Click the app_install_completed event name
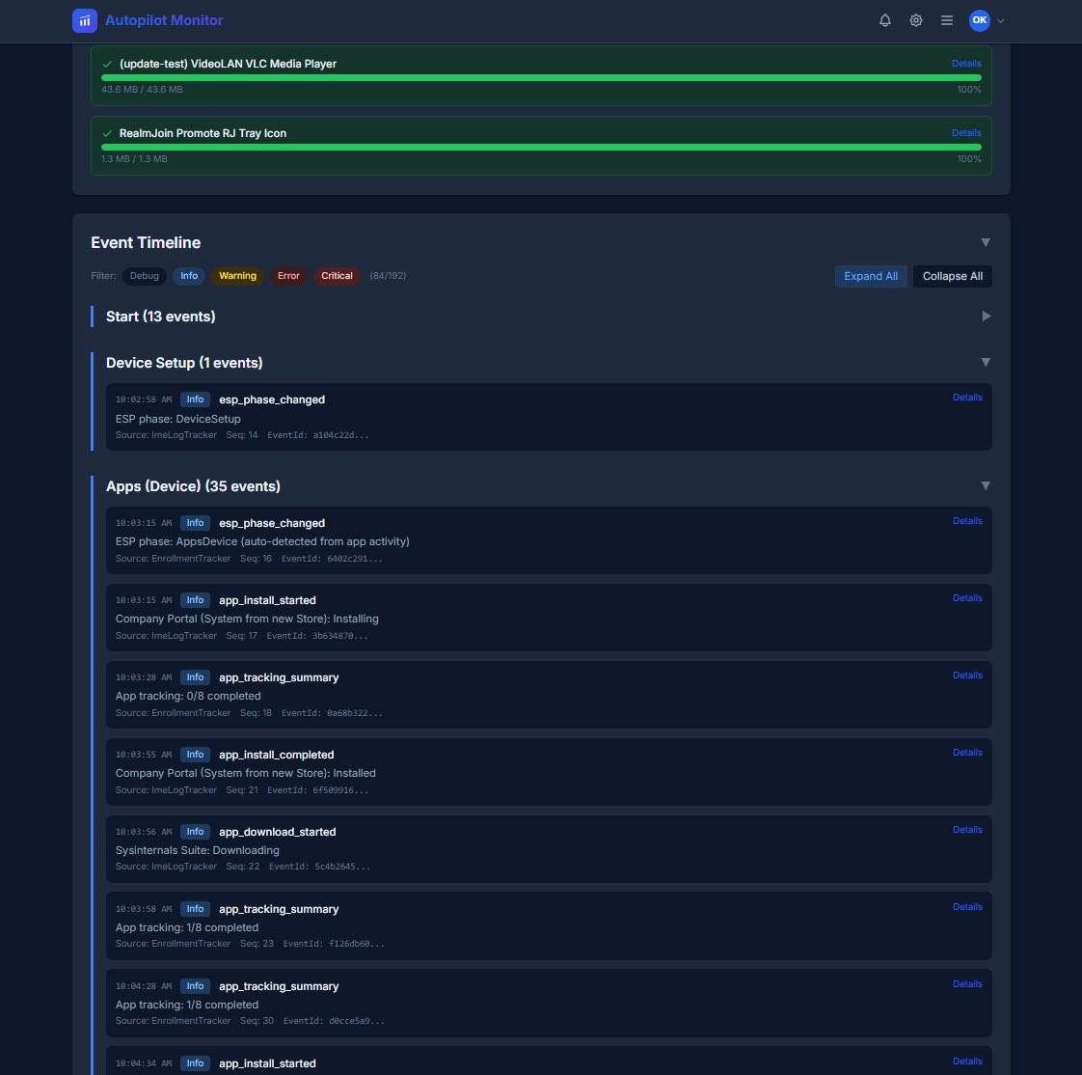1082x1075 pixels. [276, 756]
